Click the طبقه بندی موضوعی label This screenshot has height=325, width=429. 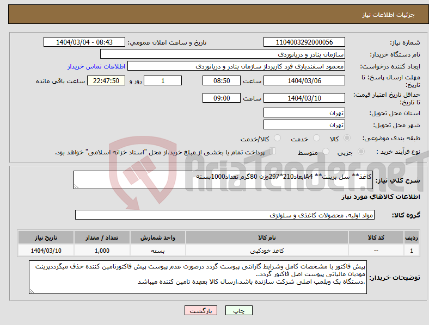391,138
